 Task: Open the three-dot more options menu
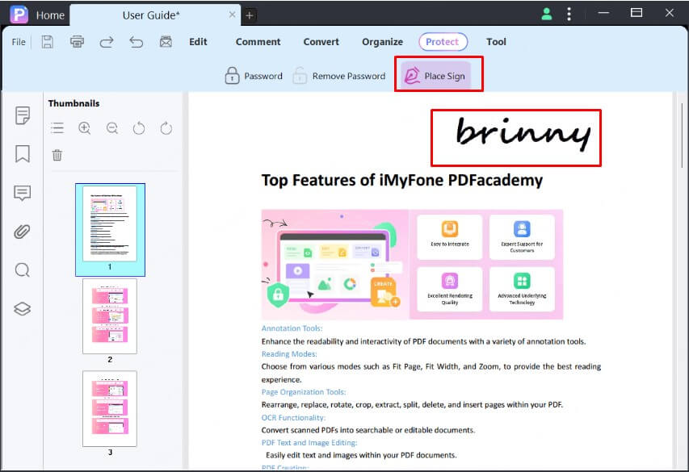point(569,14)
